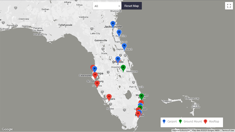The image size is (235, 132).
Task: Select the red pin just below West Palm Beach
Action: (141, 102)
